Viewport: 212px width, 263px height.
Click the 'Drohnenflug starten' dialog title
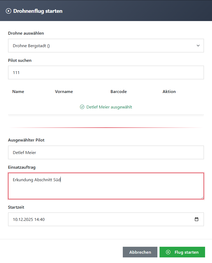coord(38,11)
